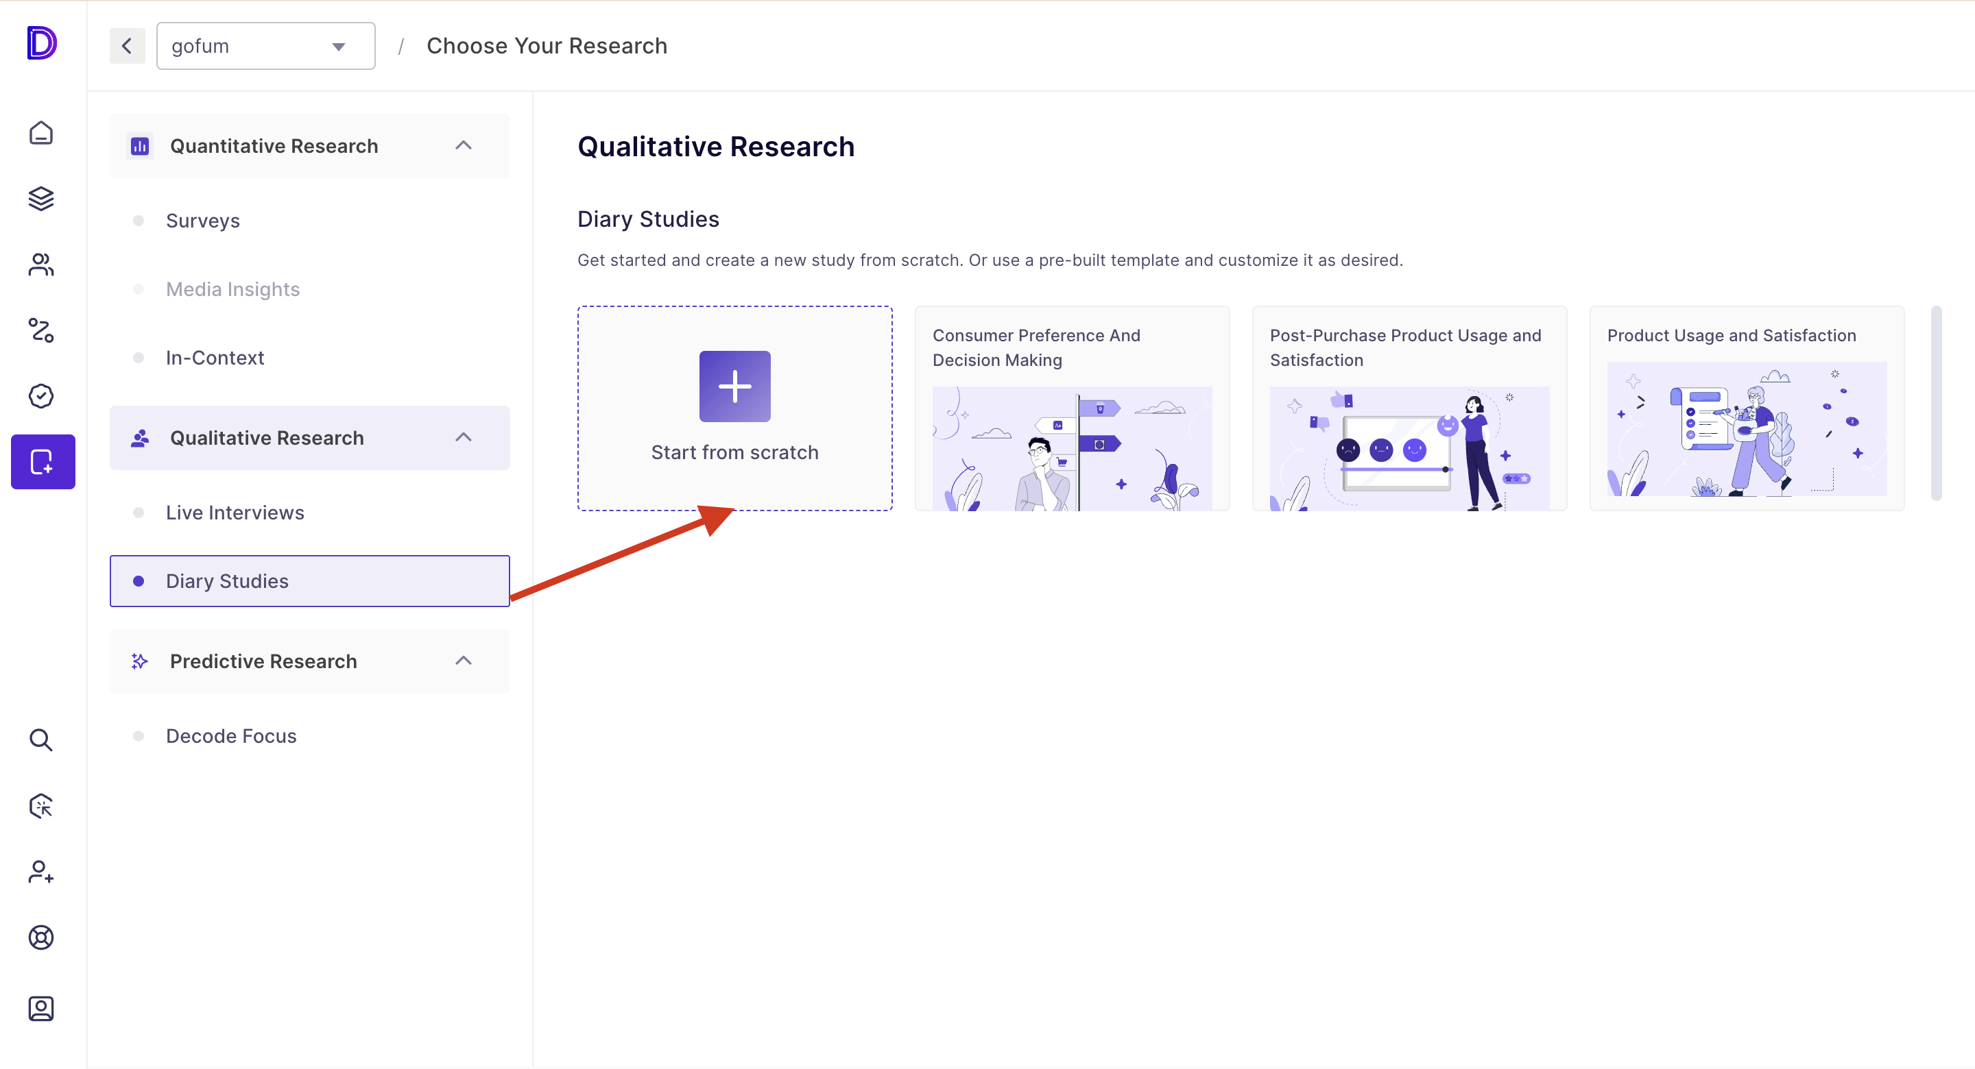This screenshot has height=1069, width=1975.
Task: Open the gofum workspace dropdown
Action: [266, 46]
